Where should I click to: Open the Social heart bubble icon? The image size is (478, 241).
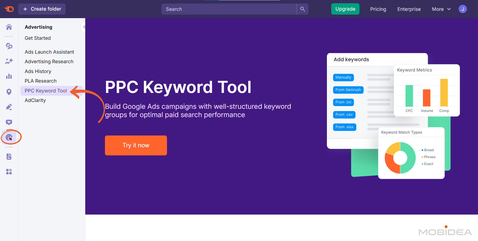click(9, 122)
